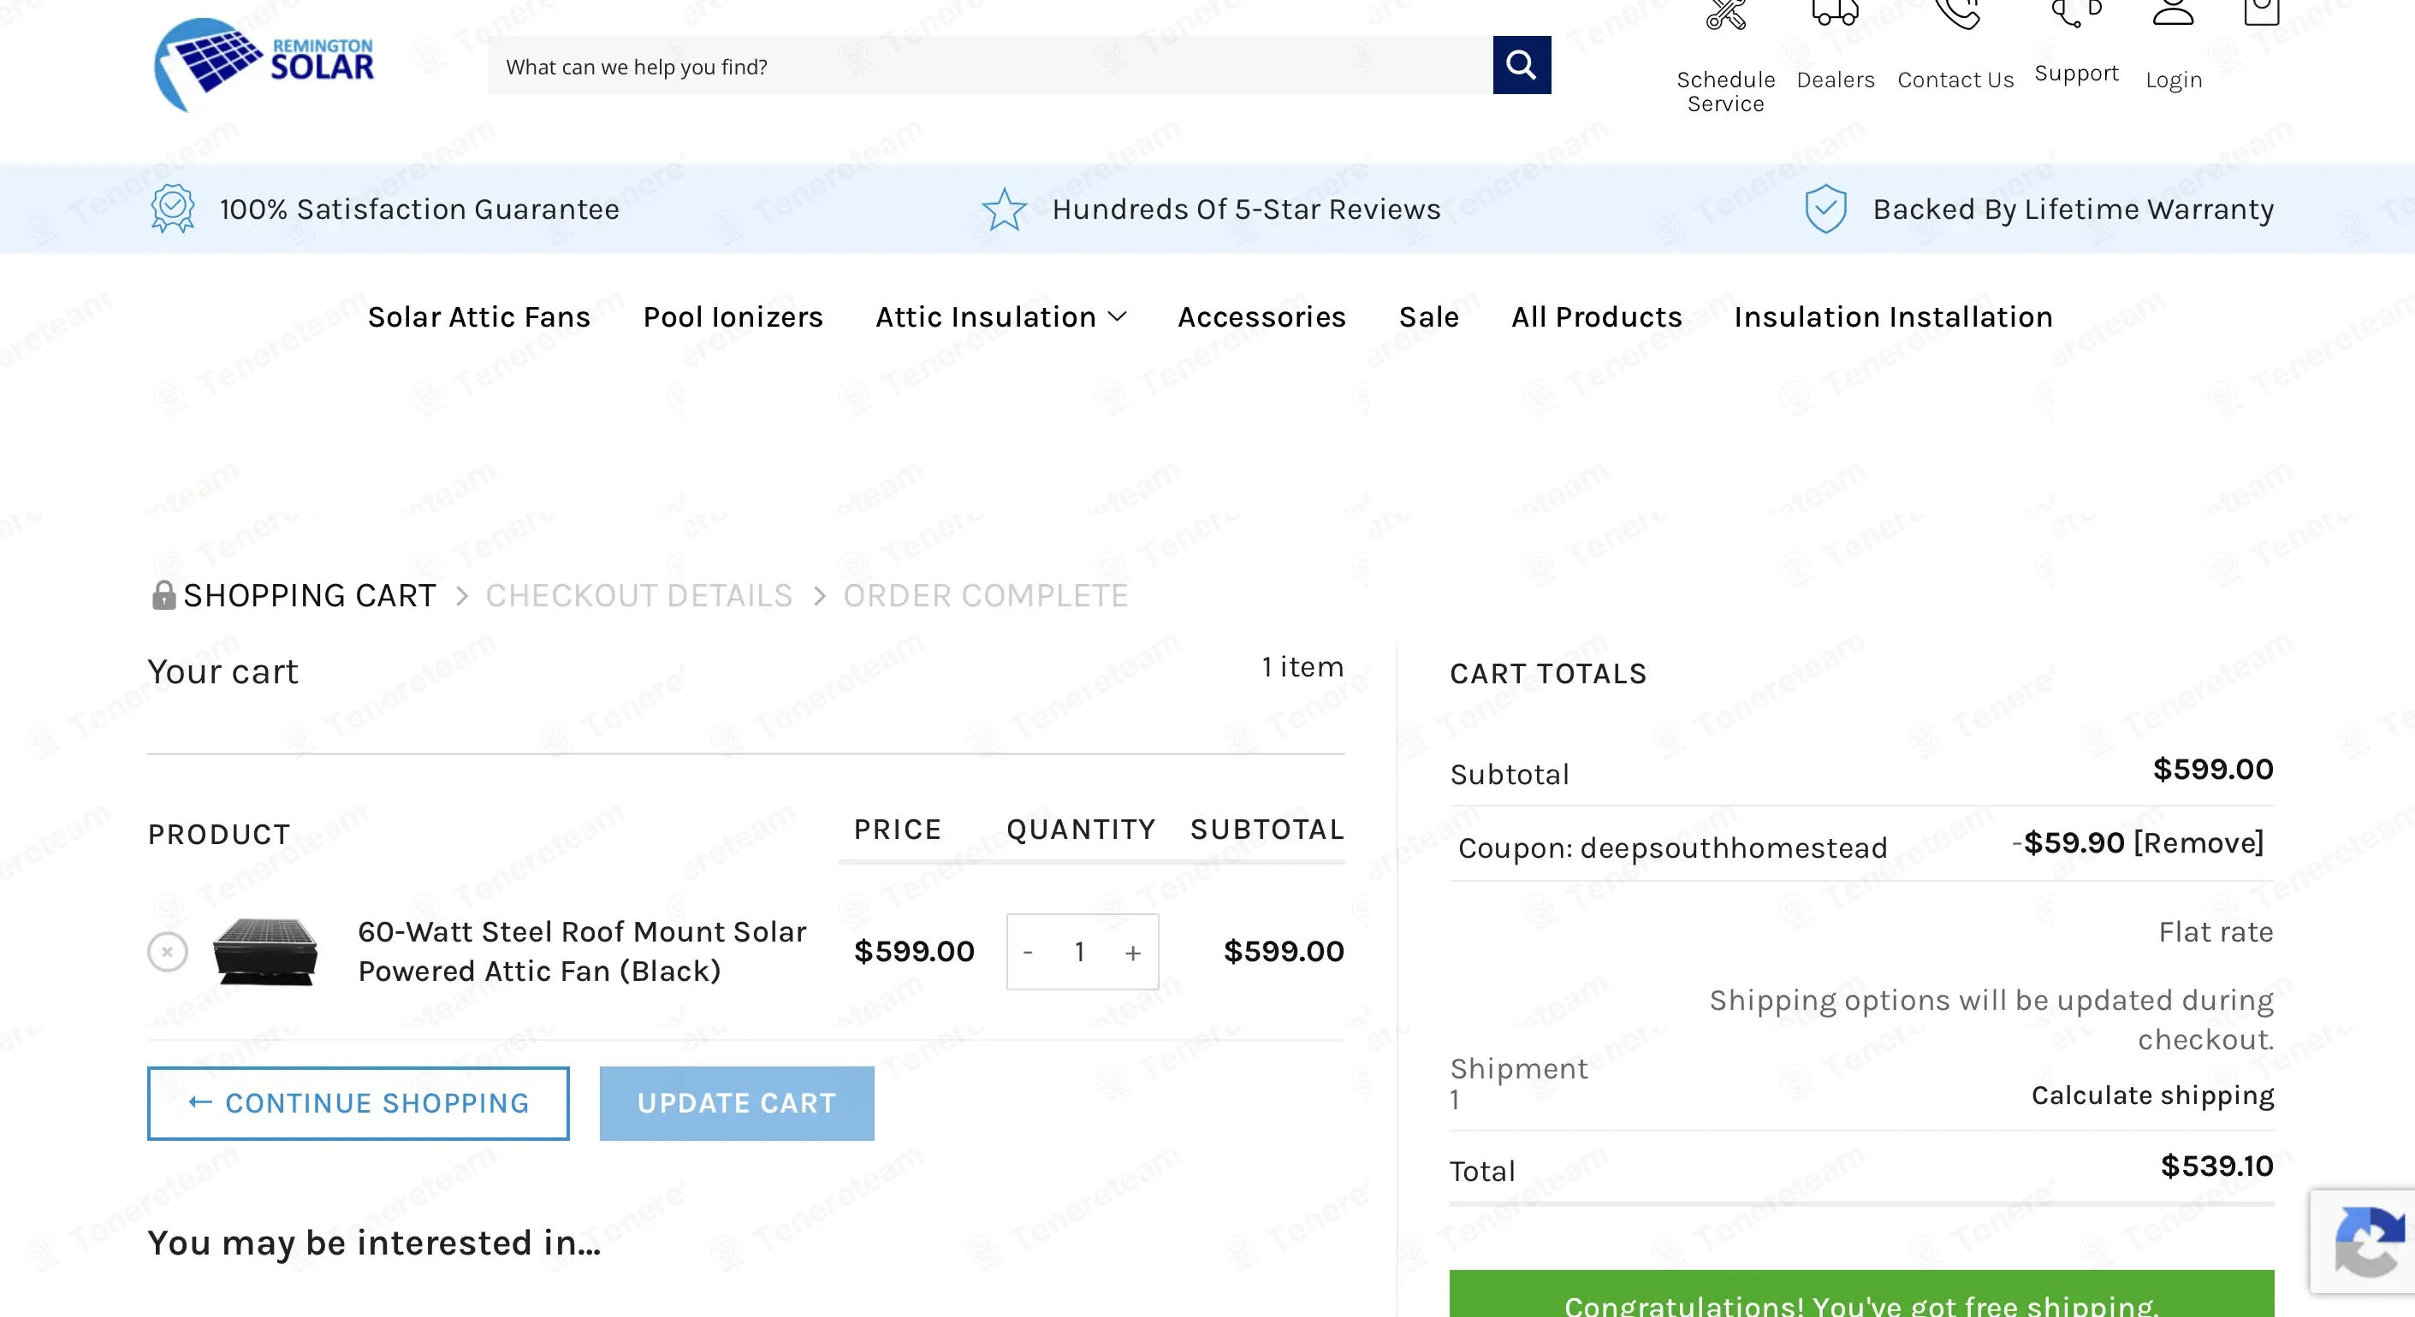Click the Attic Insulation menu label

coord(986,316)
